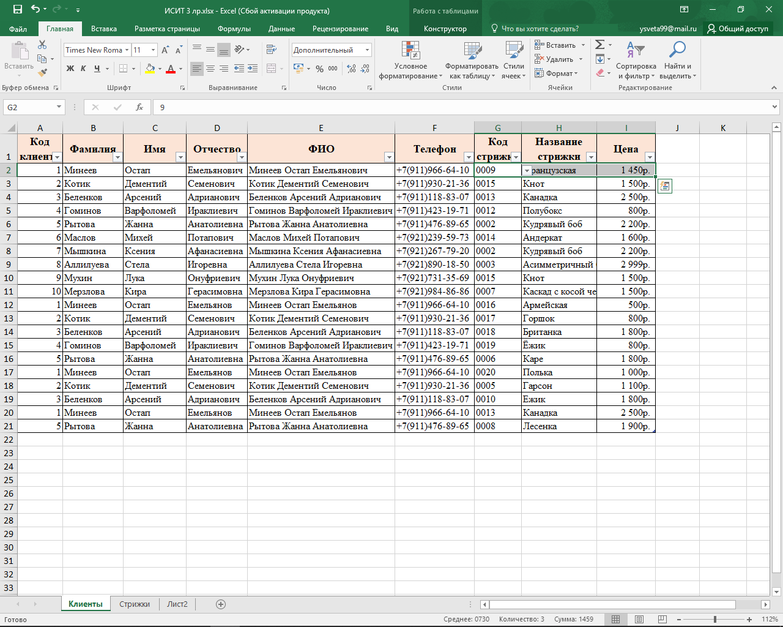Screen dimensions: 783x627
Task: Click the Insert Function fx icon
Action: pyautogui.click(x=139, y=107)
